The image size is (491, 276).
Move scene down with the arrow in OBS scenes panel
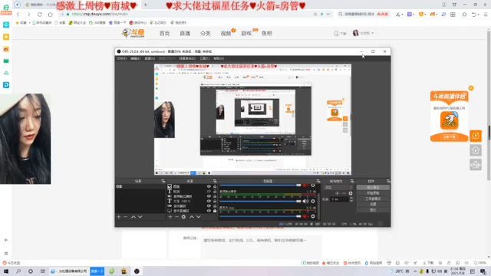point(140,216)
